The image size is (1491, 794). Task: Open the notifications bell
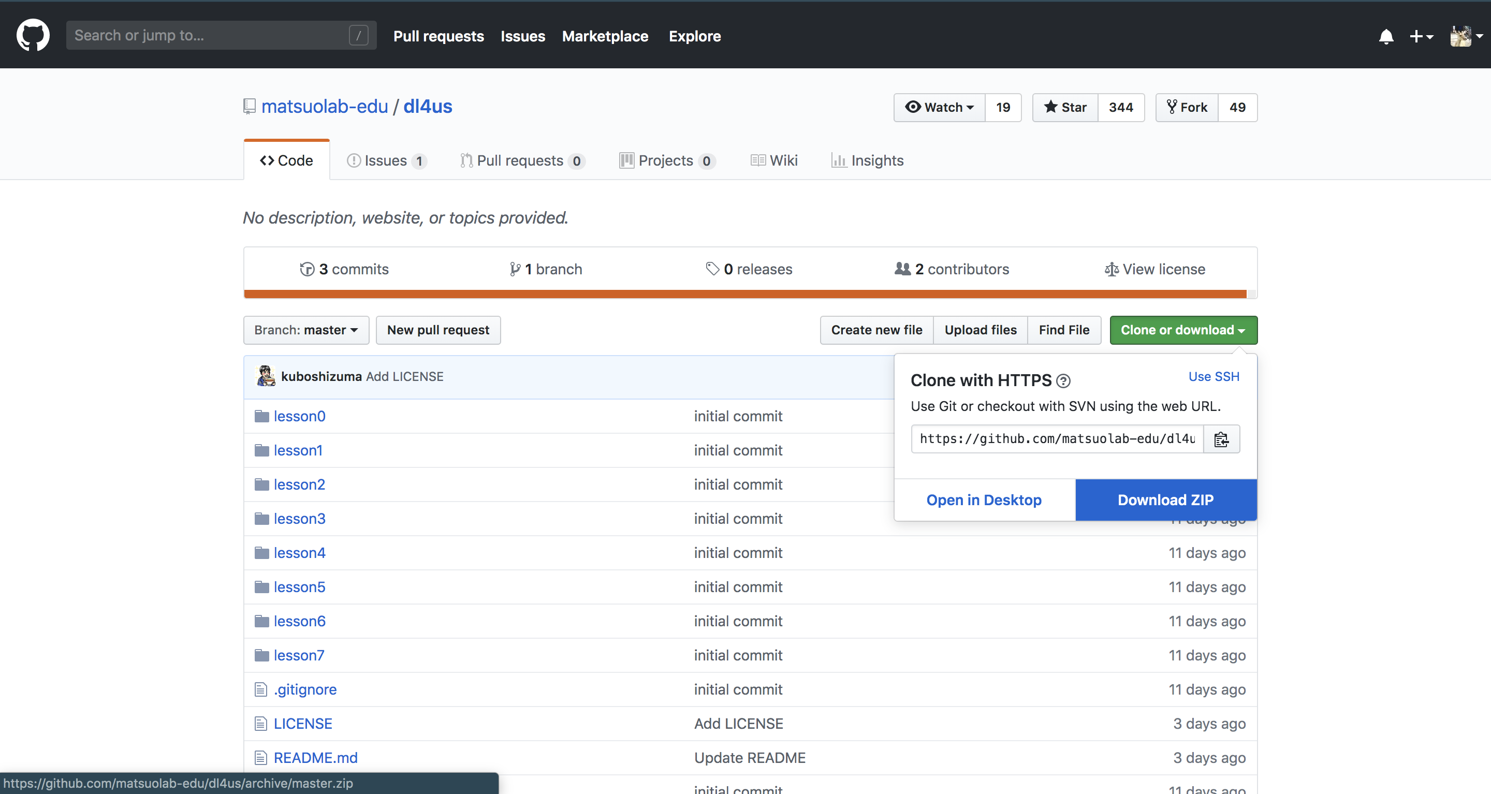tap(1386, 36)
